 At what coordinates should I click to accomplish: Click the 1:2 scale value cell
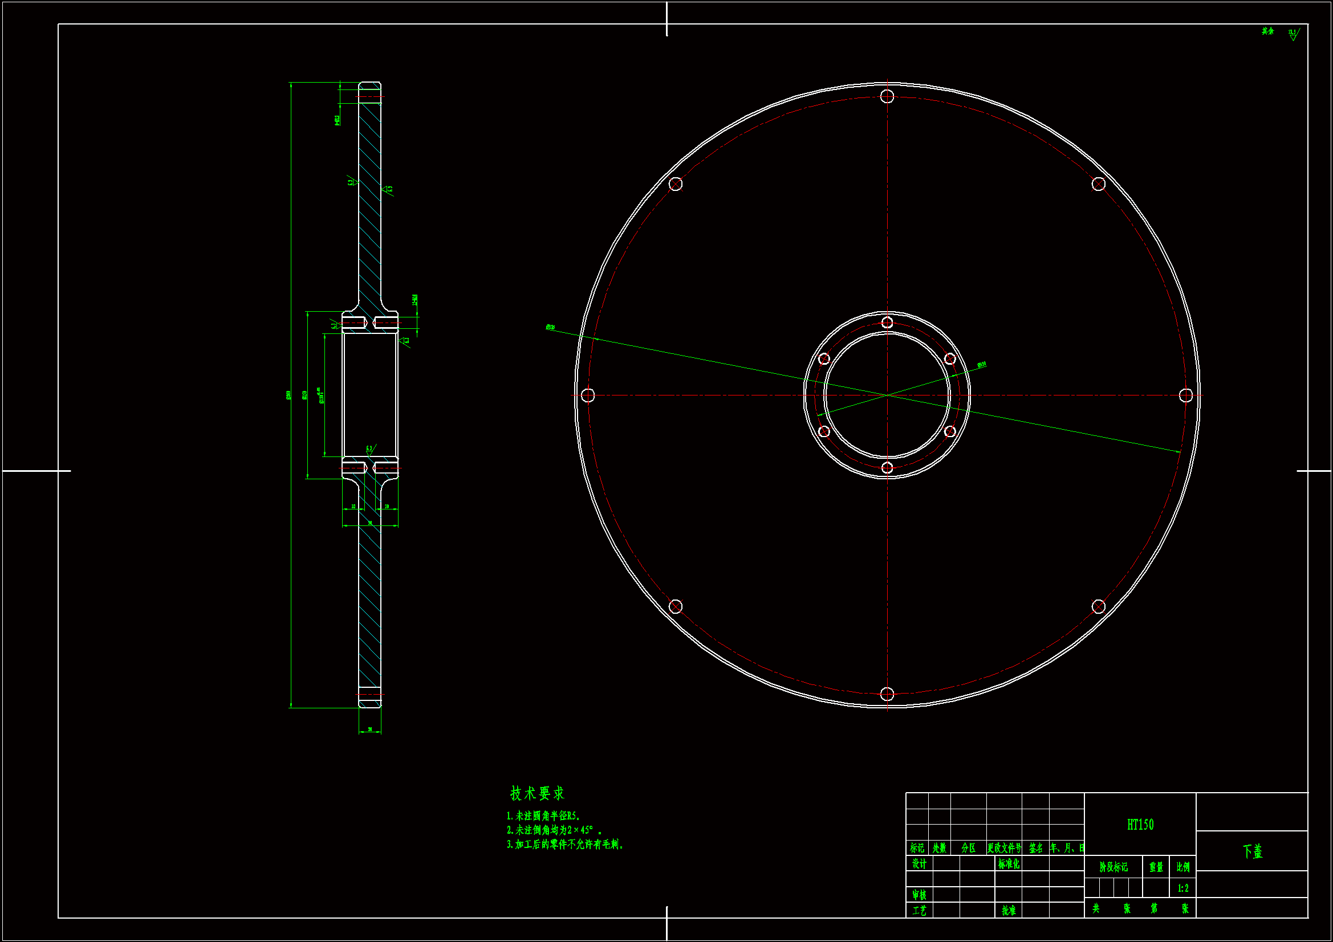(x=1182, y=888)
